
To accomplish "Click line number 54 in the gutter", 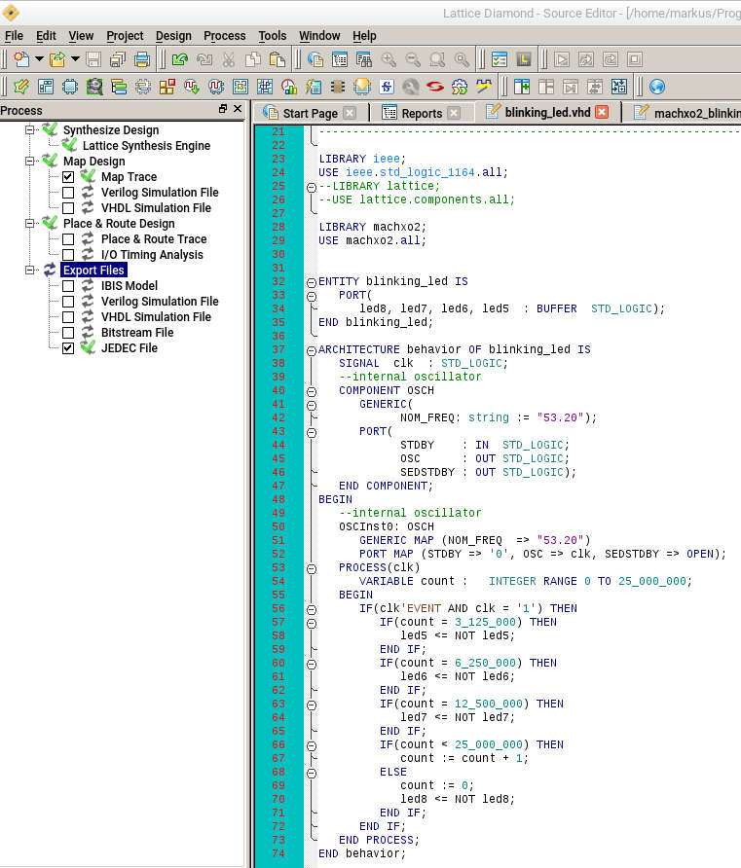I will 278,581.
